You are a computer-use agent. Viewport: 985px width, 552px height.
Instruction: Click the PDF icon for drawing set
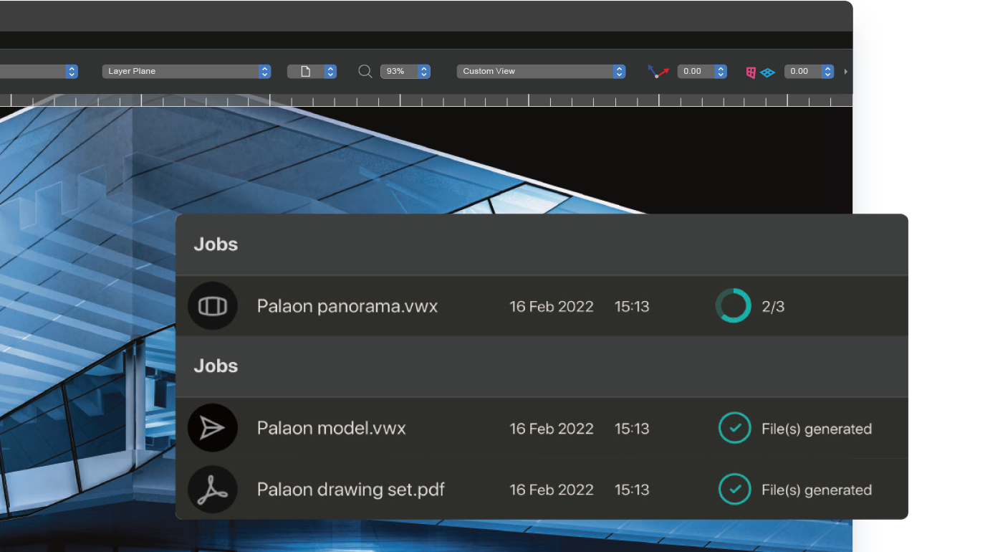click(212, 490)
